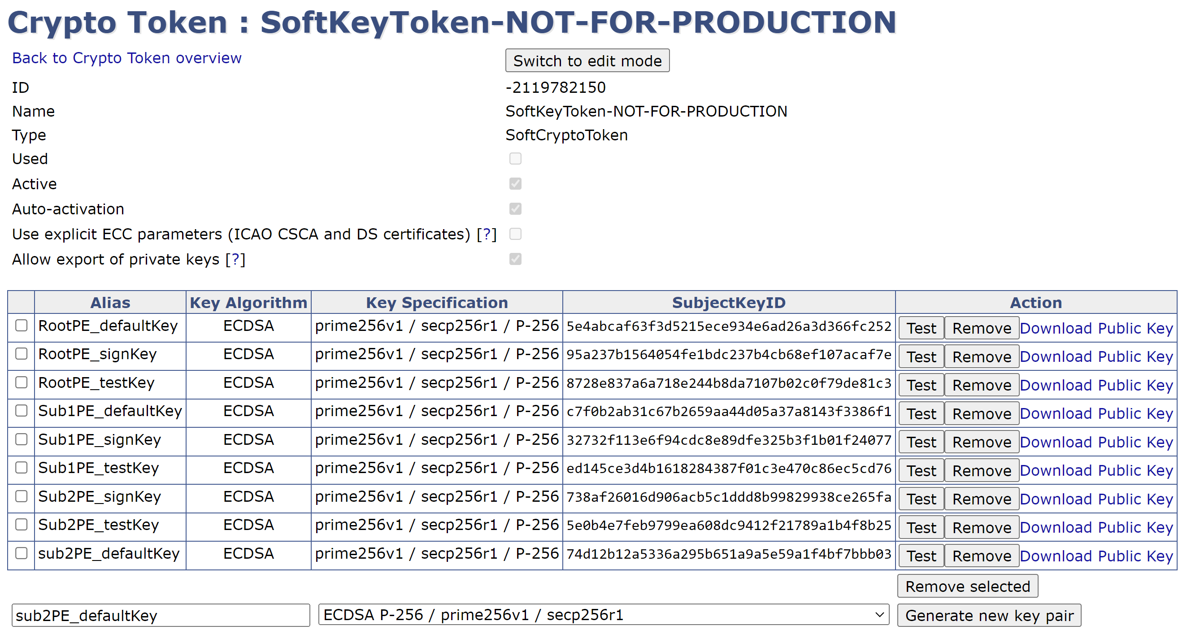Download public key for RootPE_defaultKey
Viewport: 1200px width, 643px height.
(x=1096, y=328)
